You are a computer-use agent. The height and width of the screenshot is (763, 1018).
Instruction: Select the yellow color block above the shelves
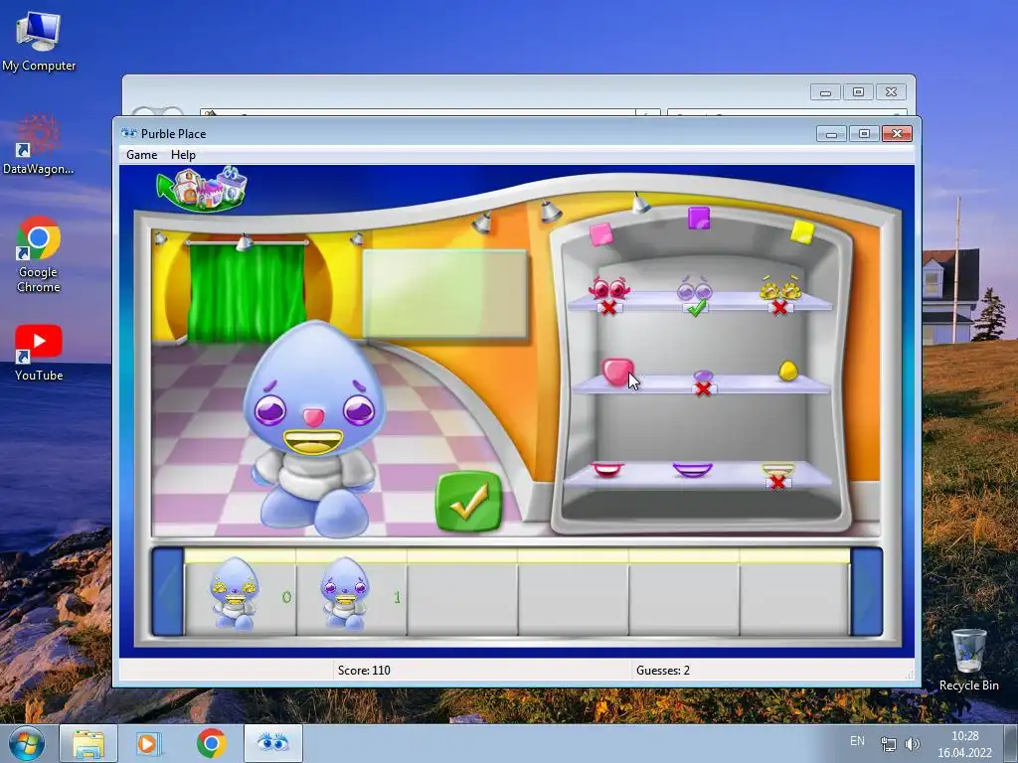[802, 231]
